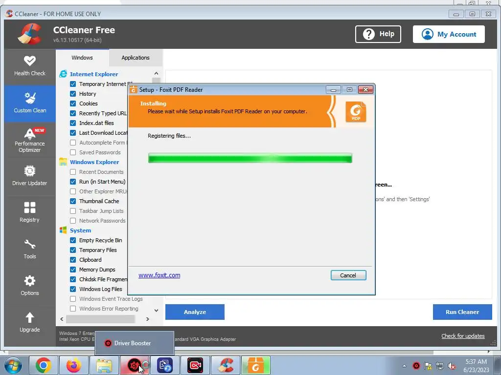This screenshot has height=375, width=501.
Task: Open the screen recorder taskbar icon
Action: [x=195, y=365]
